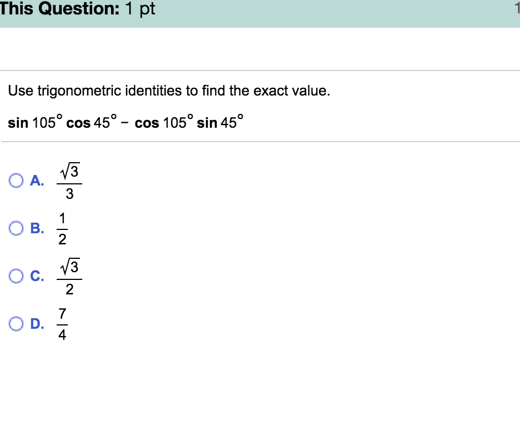Screen dimensions: 520x441
Task: Click the letter label A next to √3/3
Action: tap(37, 180)
